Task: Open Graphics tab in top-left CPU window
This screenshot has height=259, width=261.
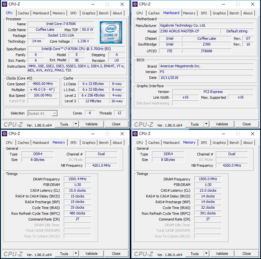Action: click(x=89, y=13)
